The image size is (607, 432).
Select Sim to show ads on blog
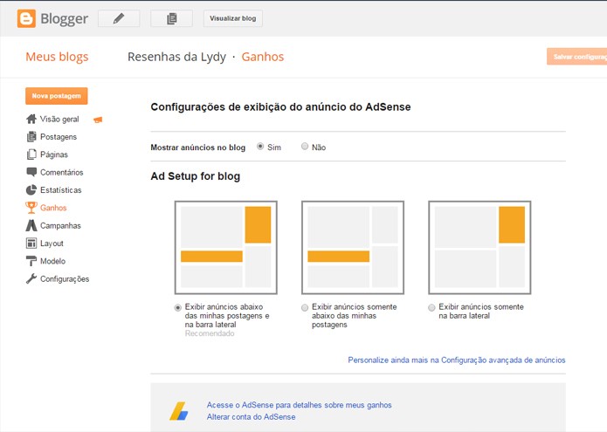click(260, 147)
